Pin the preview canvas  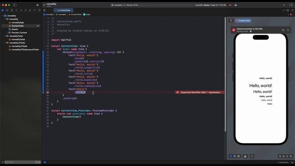[231, 20]
